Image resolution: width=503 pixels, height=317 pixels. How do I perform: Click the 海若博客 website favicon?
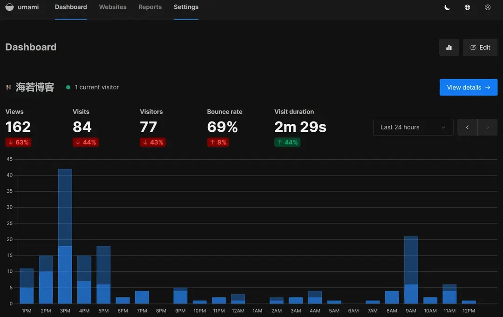[8, 87]
